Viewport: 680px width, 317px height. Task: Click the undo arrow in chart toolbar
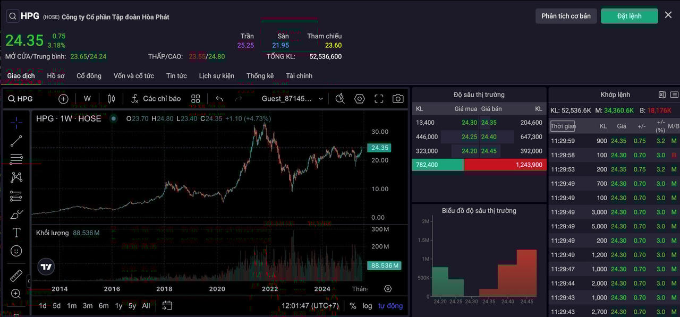click(219, 99)
